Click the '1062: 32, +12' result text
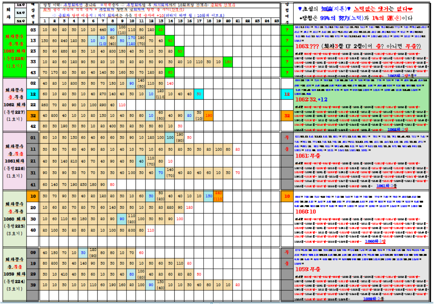Viewport: 434px width, 304px height. [312, 100]
